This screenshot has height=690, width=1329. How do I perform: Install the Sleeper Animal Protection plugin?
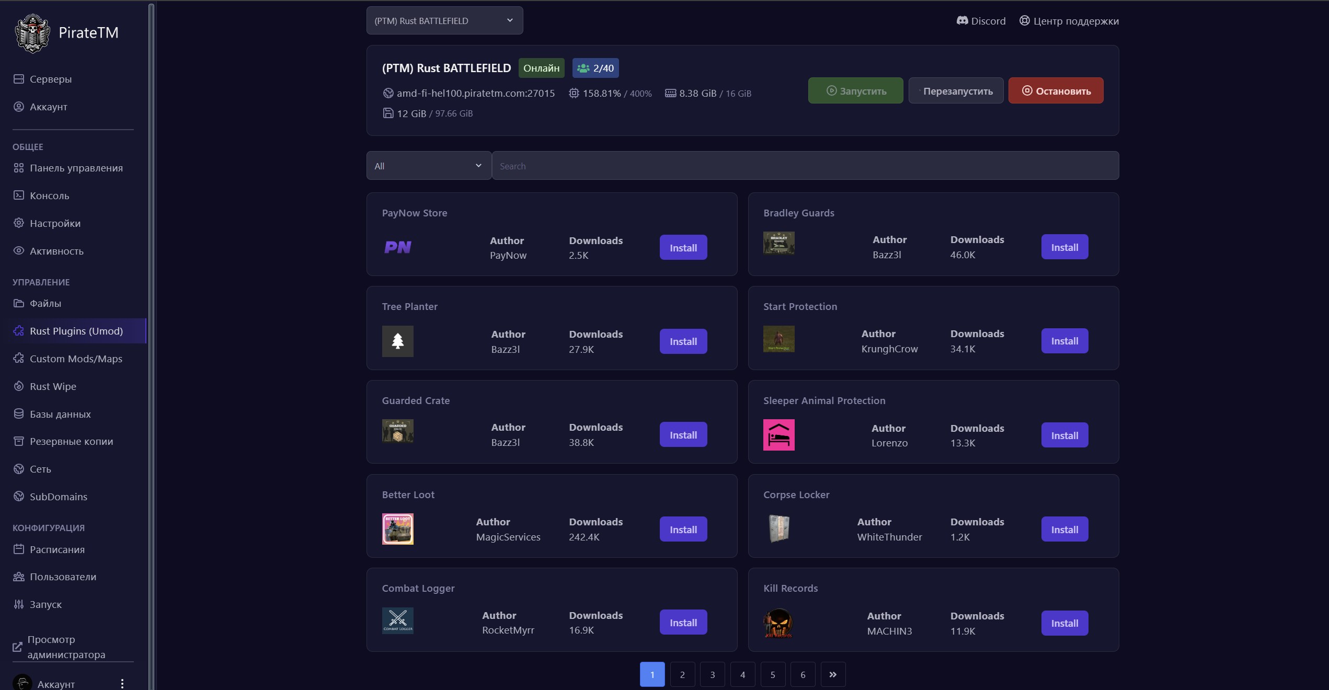coord(1064,435)
